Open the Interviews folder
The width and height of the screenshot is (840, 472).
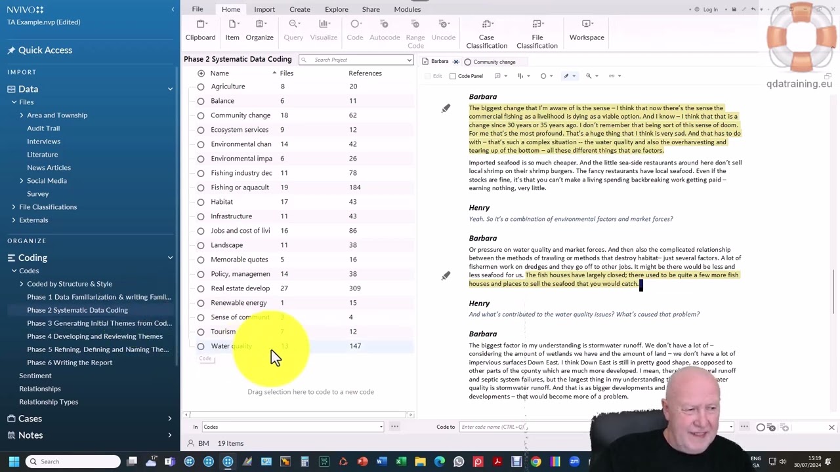pos(43,142)
